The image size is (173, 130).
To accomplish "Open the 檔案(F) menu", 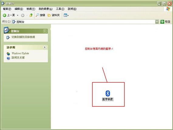I will (7, 9).
